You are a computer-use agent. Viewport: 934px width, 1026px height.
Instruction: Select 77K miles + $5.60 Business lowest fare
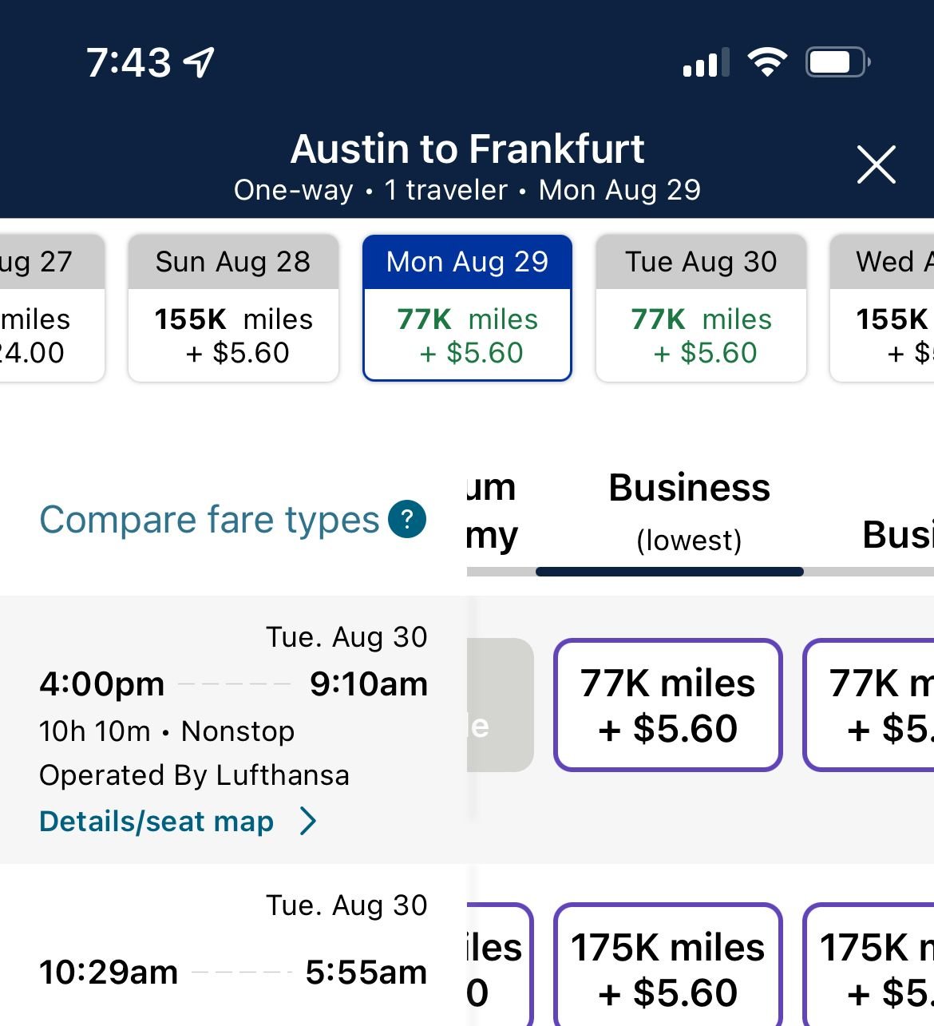click(667, 705)
